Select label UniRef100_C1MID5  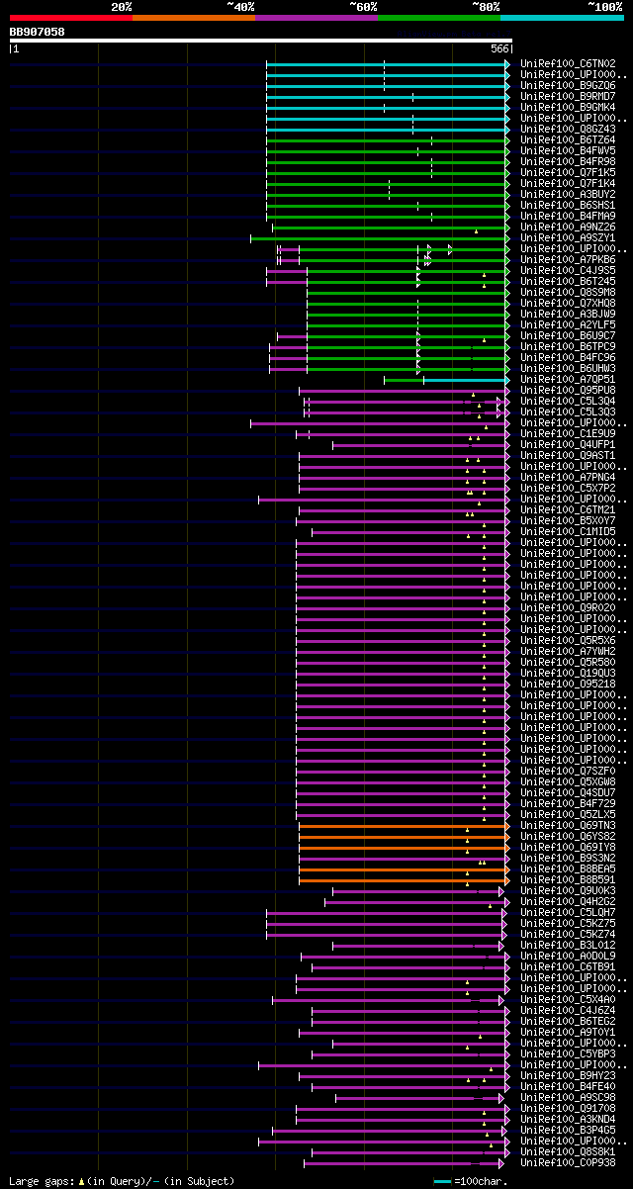[x=570, y=532]
